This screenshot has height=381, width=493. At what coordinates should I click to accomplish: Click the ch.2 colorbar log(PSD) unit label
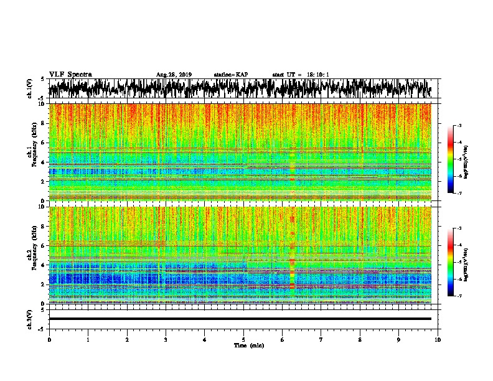coord(466,265)
